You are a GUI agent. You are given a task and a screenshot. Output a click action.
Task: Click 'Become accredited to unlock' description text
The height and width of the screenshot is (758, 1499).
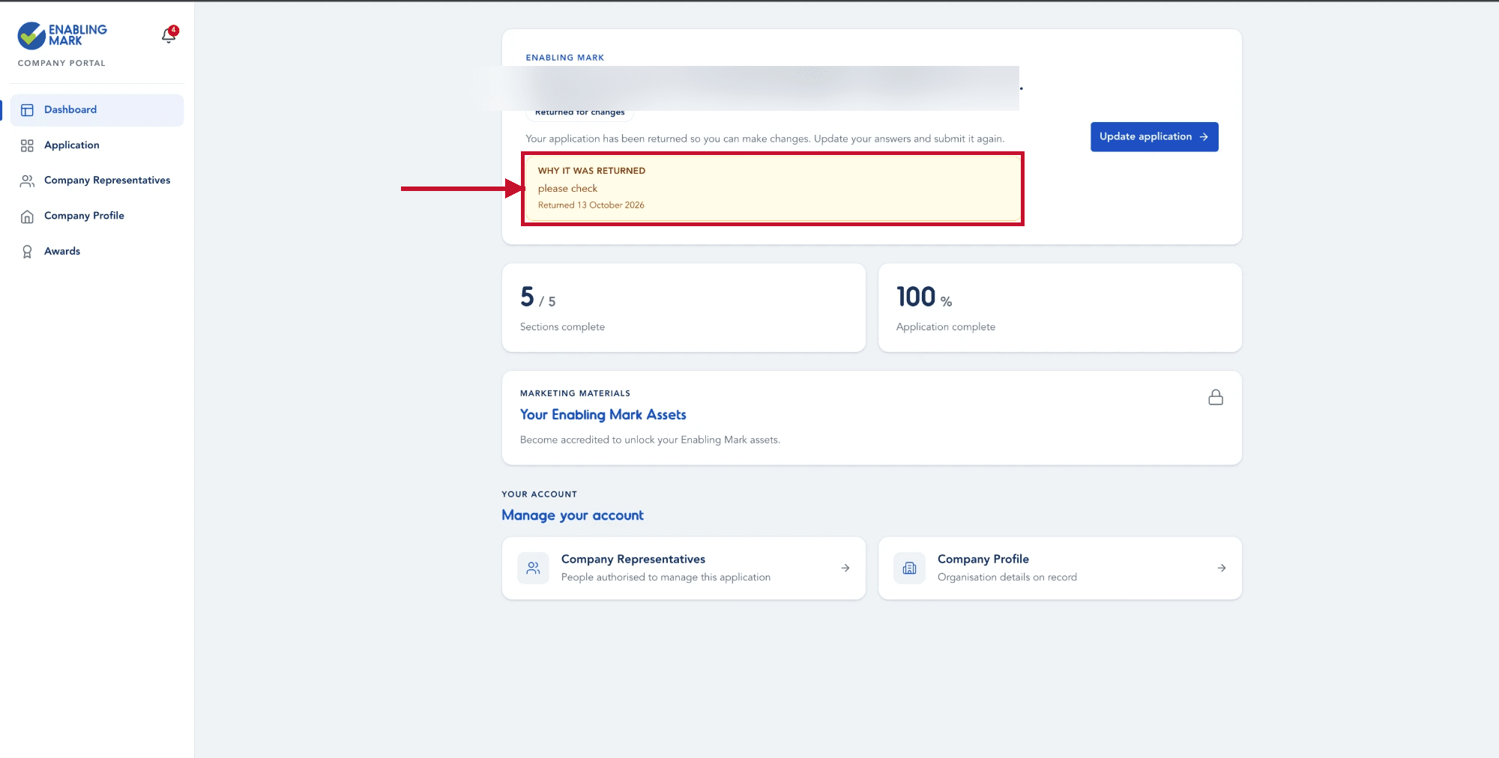(650, 440)
